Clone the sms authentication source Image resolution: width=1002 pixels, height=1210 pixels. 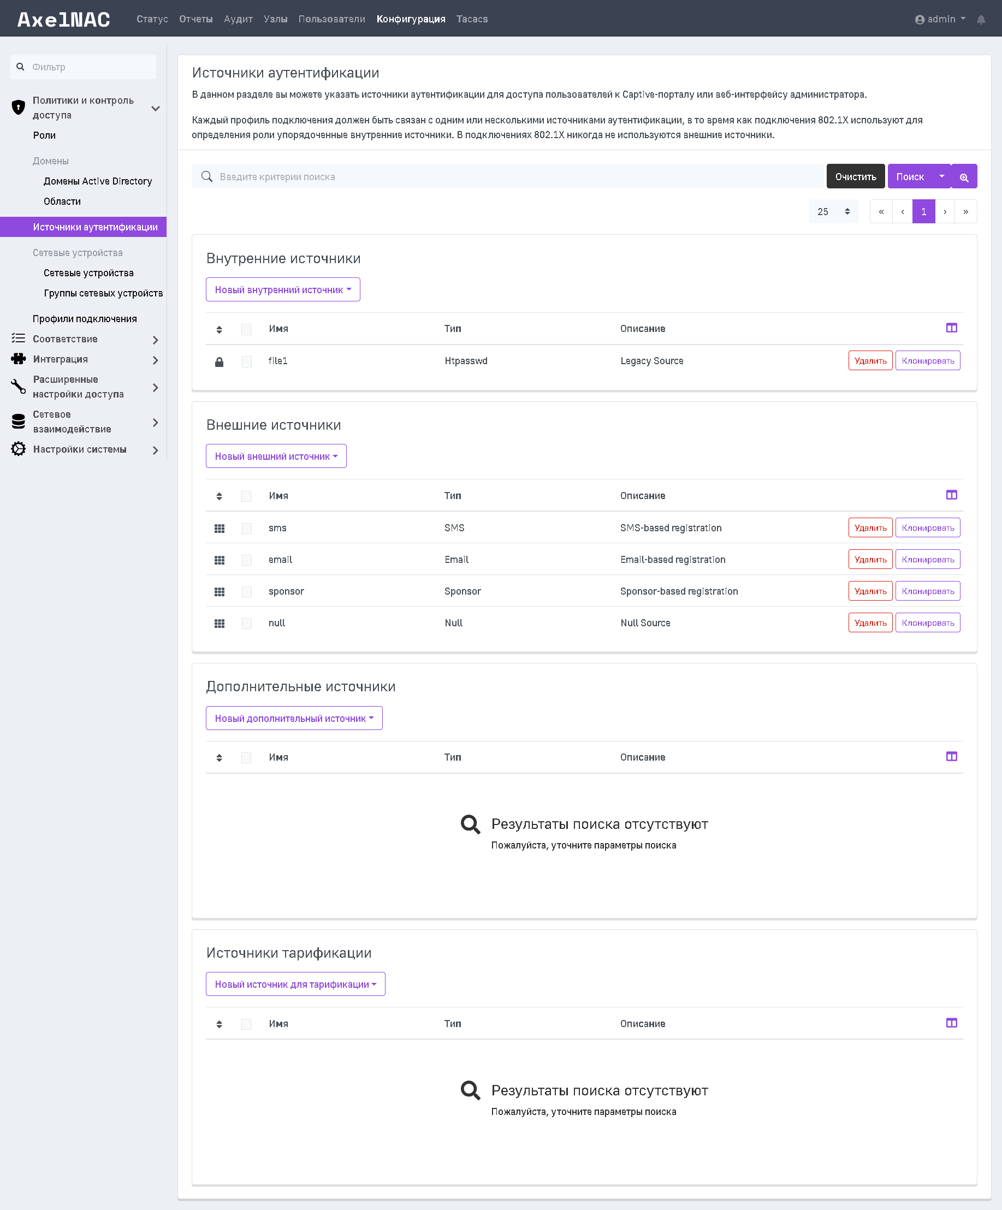click(928, 528)
